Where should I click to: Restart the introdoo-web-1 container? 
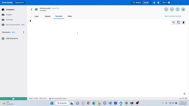(x=177, y=9)
